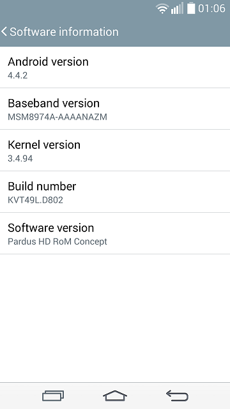Tap the blank area beneath the settings list
Image resolution: width=230 pixels, height=409 pixels.
115,318
